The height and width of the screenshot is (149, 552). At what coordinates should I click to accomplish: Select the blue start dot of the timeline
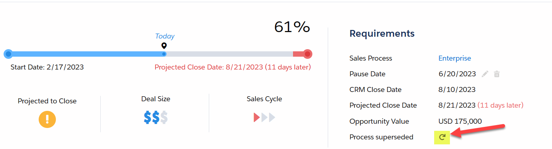coord(8,54)
